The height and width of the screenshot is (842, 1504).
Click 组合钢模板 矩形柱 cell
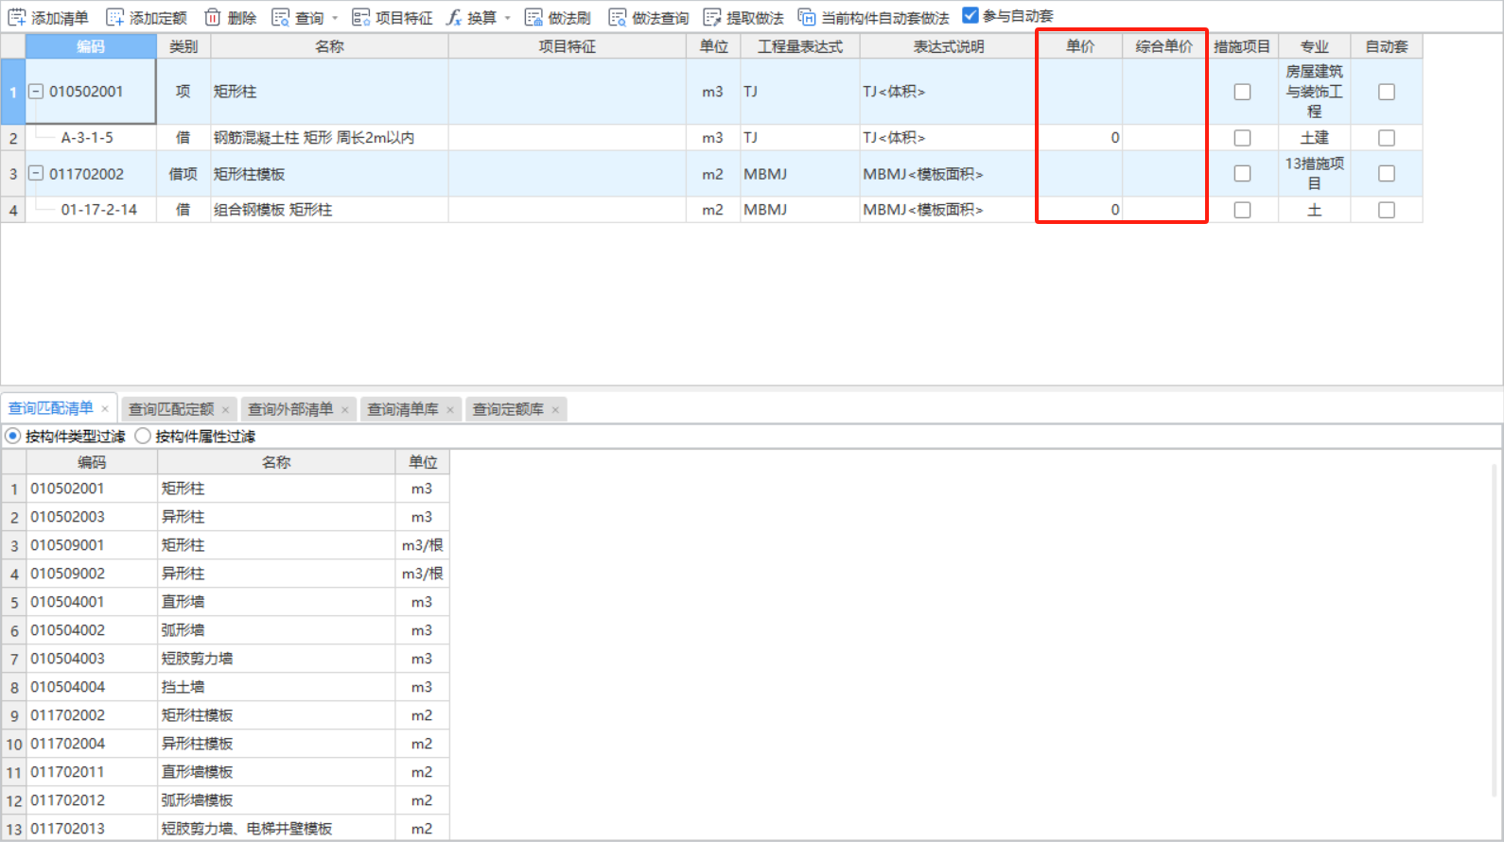point(329,210)
